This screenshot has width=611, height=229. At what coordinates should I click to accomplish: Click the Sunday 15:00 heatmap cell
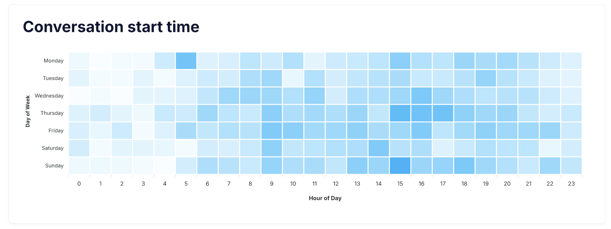(x=400, y=166)
